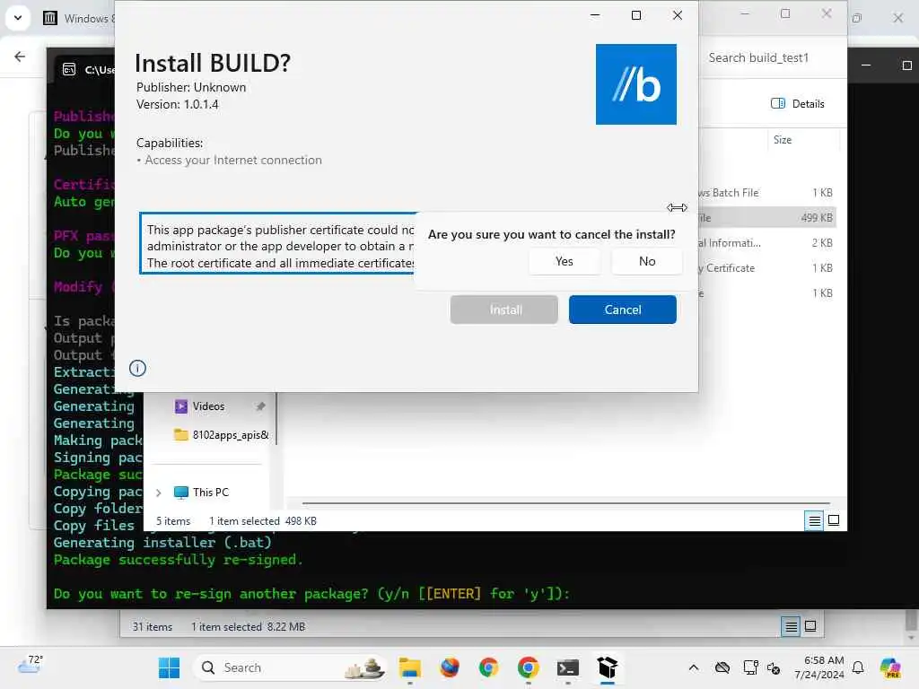Open the second Chrome taskbar icon
Image resolution: width=919 pixels, height=689 pixels.
tap(528, 667)
